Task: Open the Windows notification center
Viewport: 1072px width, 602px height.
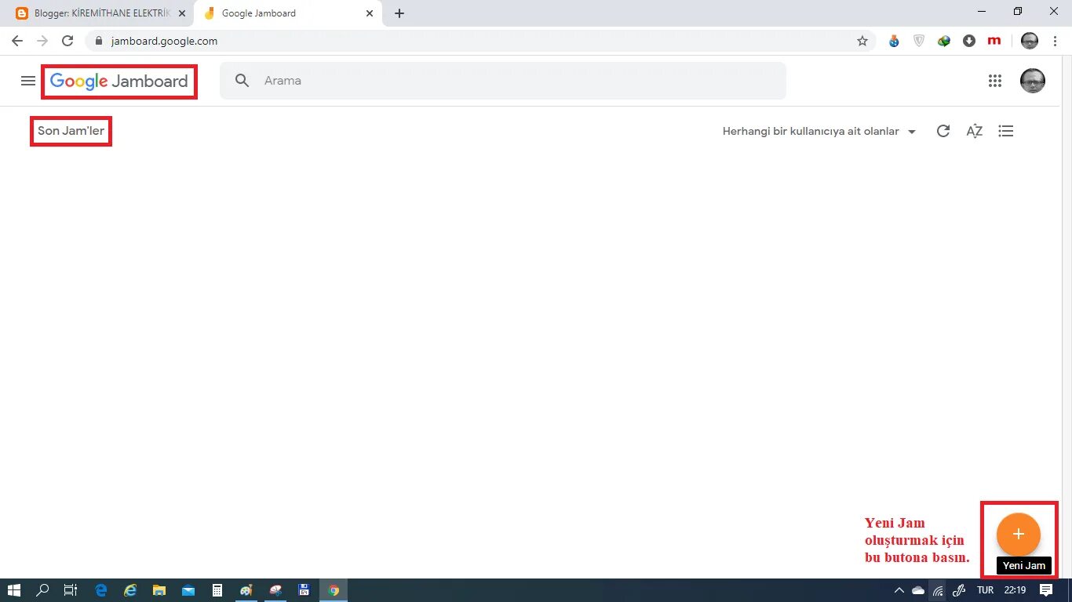Action: click(1046, 590)
